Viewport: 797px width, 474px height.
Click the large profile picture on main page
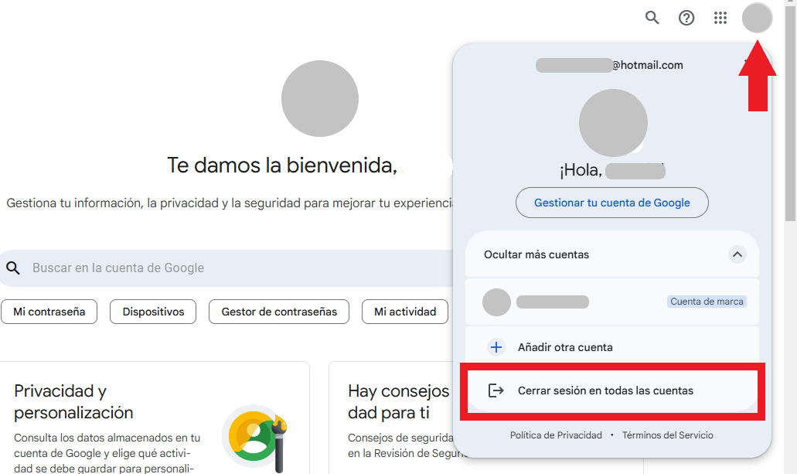(320, 99)
